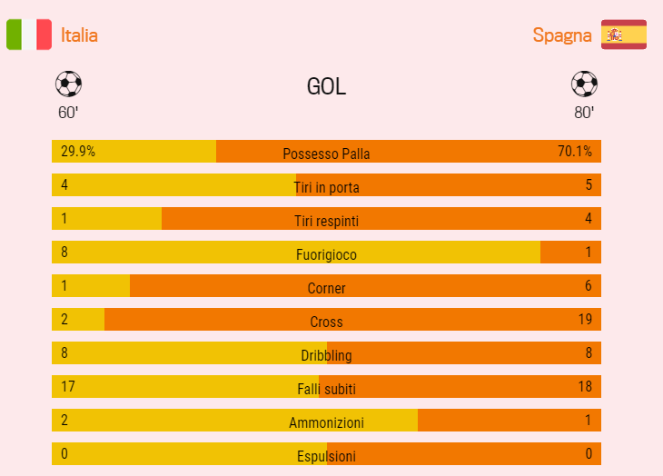
Task: Click the Tiri in porta label
Action: tap(326, 187)
